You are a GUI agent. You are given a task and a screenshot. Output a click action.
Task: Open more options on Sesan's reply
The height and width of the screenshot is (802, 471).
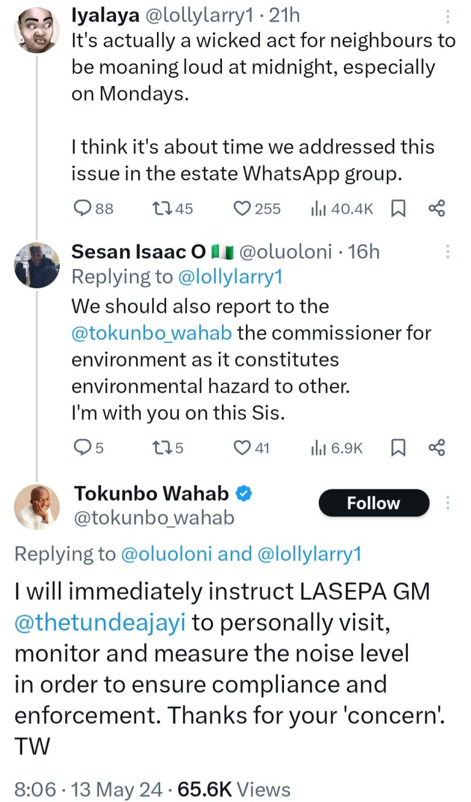click(x=448, y=252)
